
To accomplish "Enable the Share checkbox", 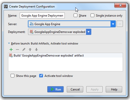I will [75, 15].
